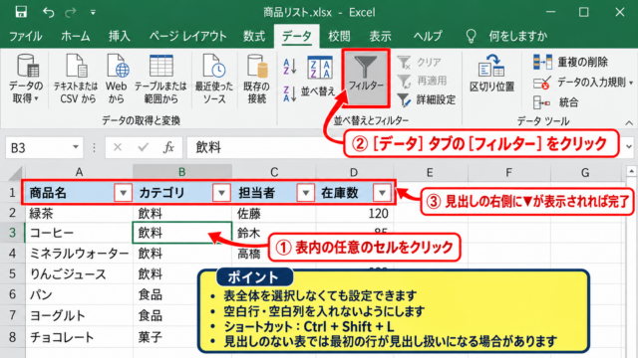Open データの入力規則 dropdown arrow

(631, 83)
